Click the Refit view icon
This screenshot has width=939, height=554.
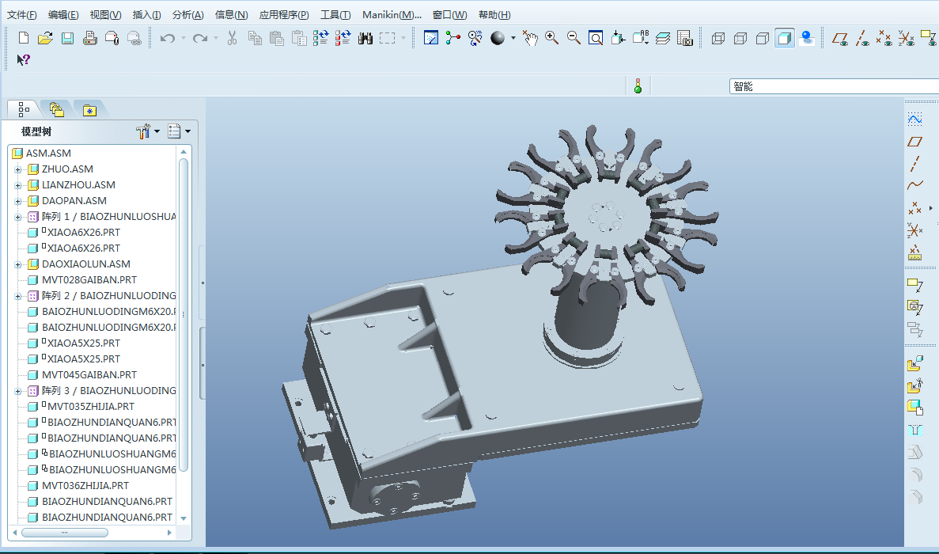point(596,38)
